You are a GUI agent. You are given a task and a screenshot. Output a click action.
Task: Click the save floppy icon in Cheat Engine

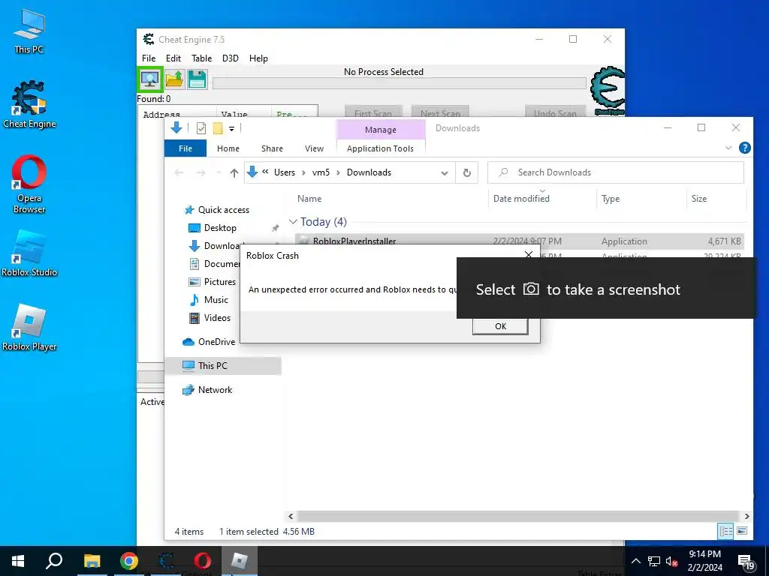[198, 79]
